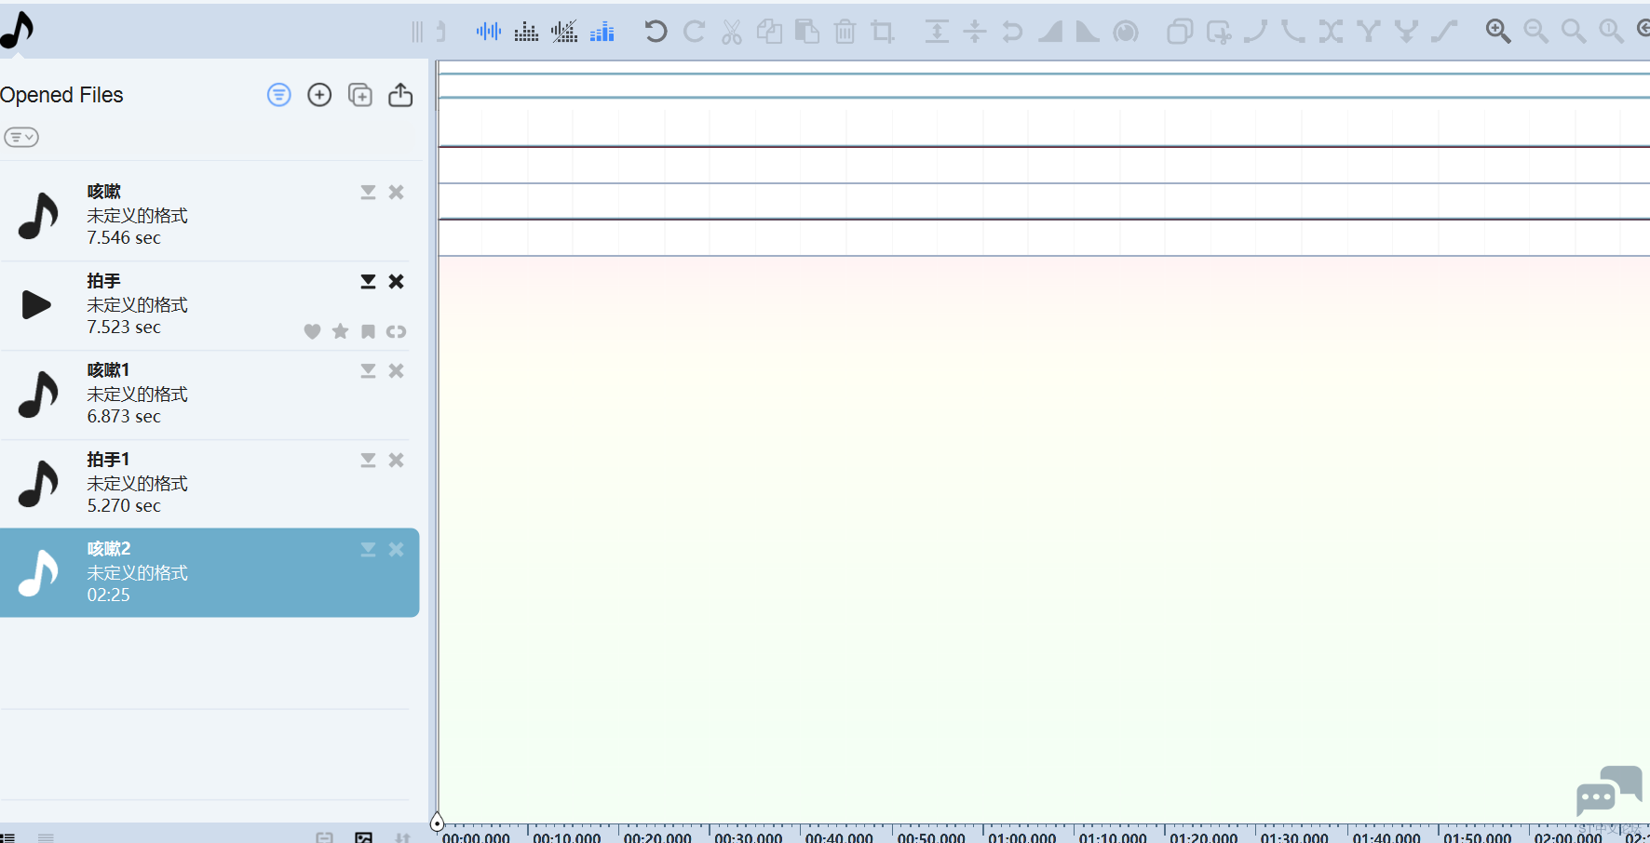Screen dimensions: 1650x843
Task: Play the 拍手 audio file
Action: coord(36,304)
